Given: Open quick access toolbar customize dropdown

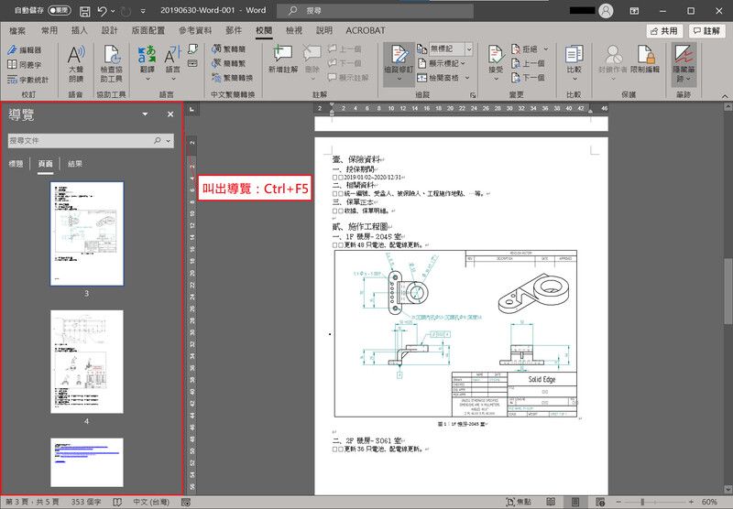Looking at the screenshot, I should point(143,11).
